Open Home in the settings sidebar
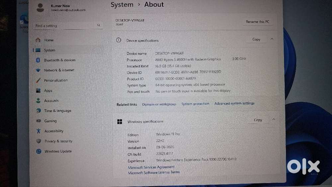 pos(49,40)
